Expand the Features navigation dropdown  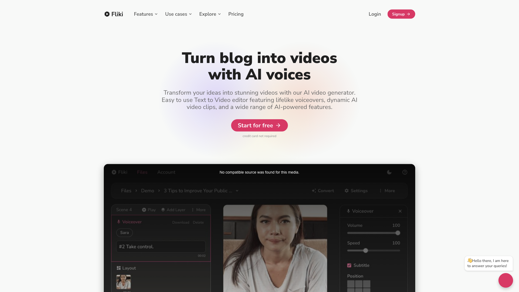click(145, 14)
